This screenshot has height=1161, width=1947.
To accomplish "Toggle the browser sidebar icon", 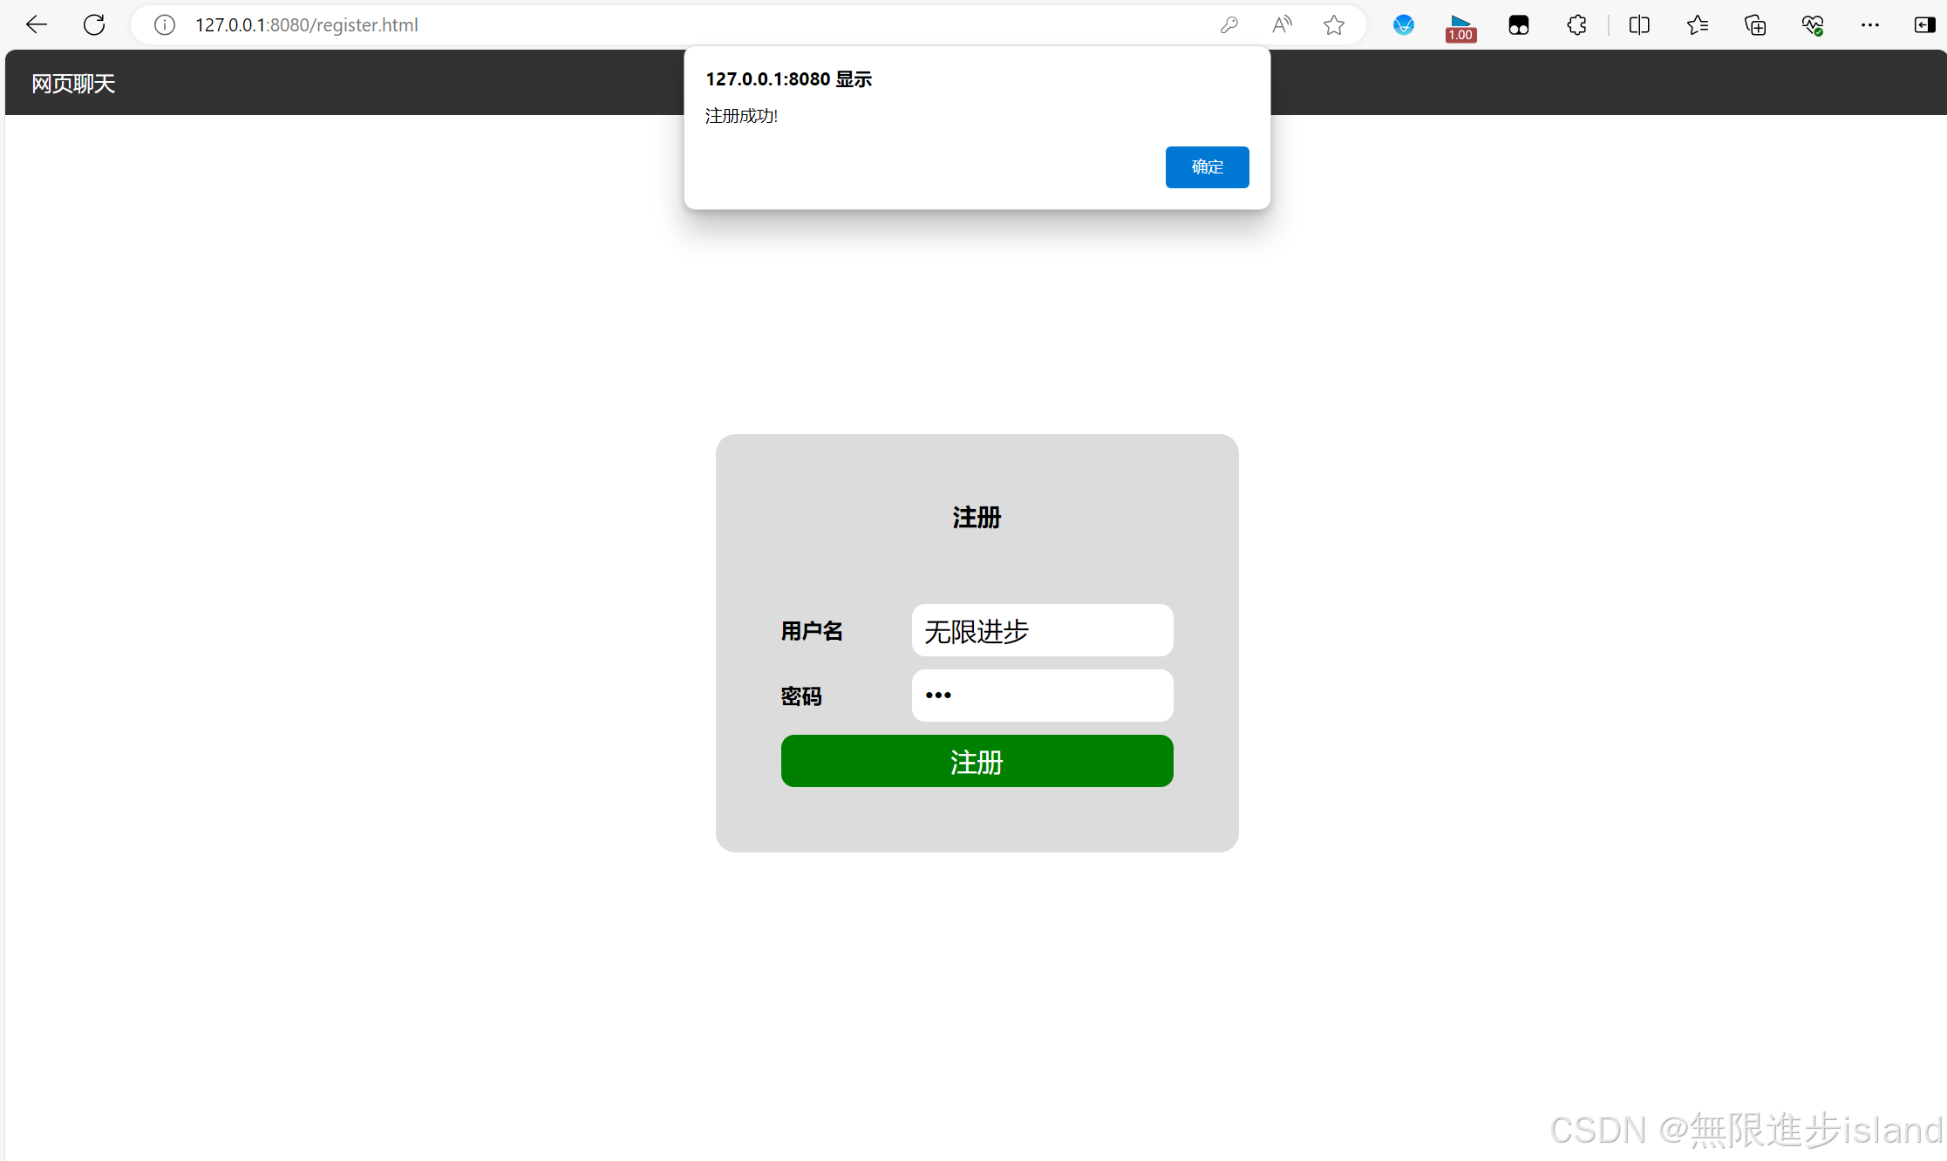I will [x=1924, y=25].
